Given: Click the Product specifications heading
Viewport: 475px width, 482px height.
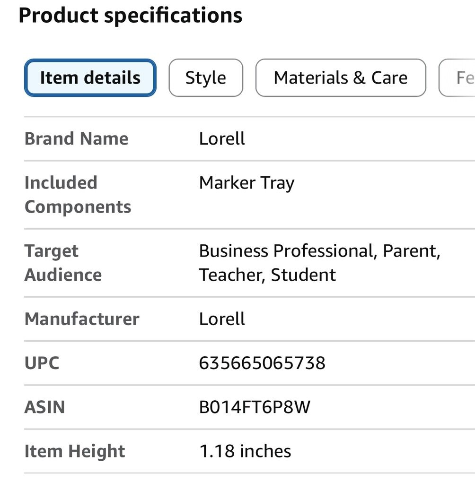Looking at the screenshot, I should pyautogui.click(x=130, y=15).
